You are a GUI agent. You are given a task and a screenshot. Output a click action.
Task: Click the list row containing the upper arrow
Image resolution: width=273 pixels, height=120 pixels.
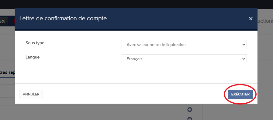pyautogui.click(x=99, y=110)
